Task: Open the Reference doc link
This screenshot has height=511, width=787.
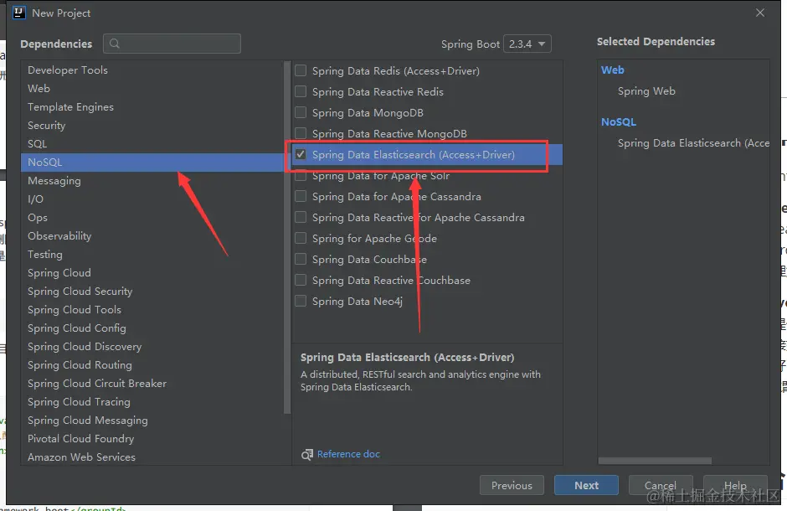Action: (348, 454)
